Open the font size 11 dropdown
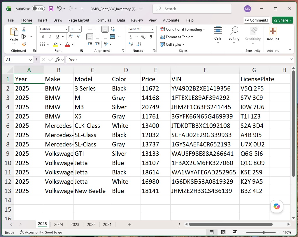The height and width of the screenshot is (237, 298). pyautogui.click(x=80, y=29)
